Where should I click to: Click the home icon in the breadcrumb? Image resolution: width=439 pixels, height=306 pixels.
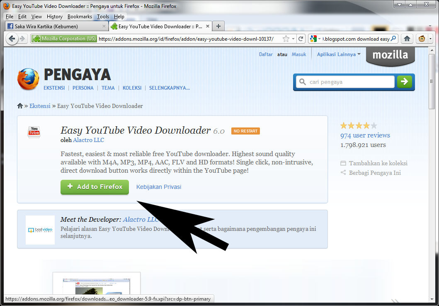pos(20,106)
